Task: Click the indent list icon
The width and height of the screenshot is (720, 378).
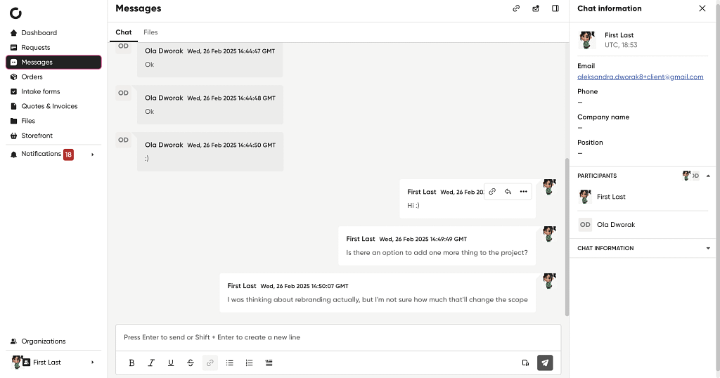Action: pos(269,363)
